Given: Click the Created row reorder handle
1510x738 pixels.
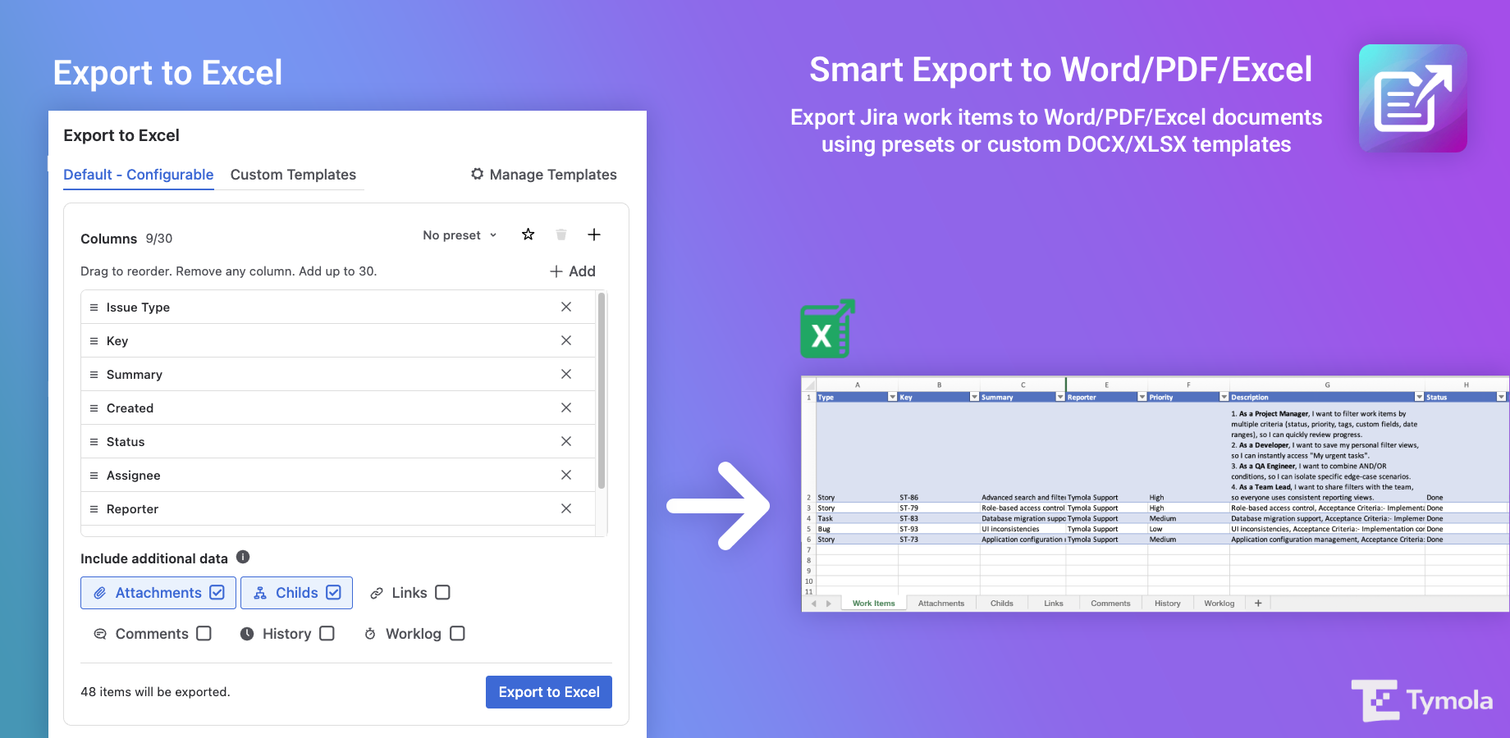Looking at the screenshot, I should 94,408.
